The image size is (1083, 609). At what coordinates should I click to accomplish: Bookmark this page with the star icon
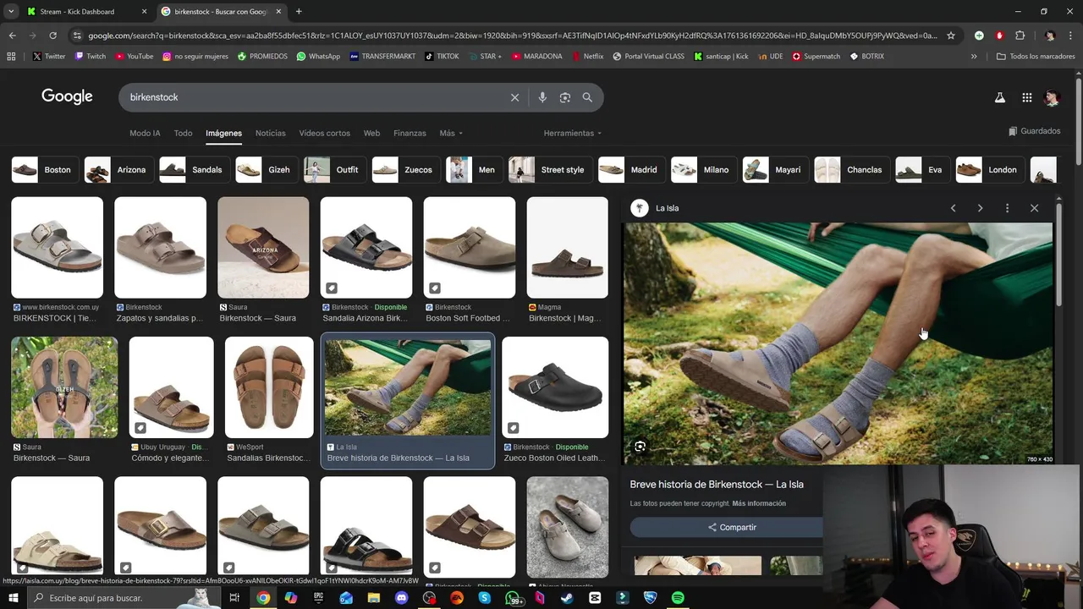(951, 36)
